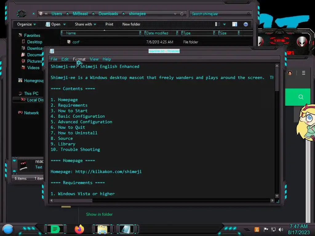Click Print in Explorer toolbar
This screenshot has height=236, width=315.
point(109,24)
